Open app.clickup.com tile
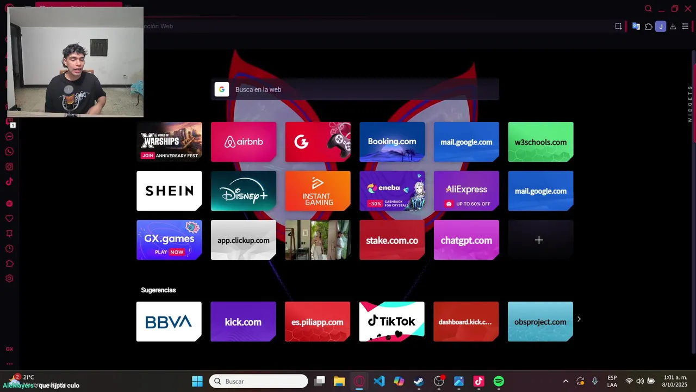This screenshot has width=696, height=392. [244, 240]
